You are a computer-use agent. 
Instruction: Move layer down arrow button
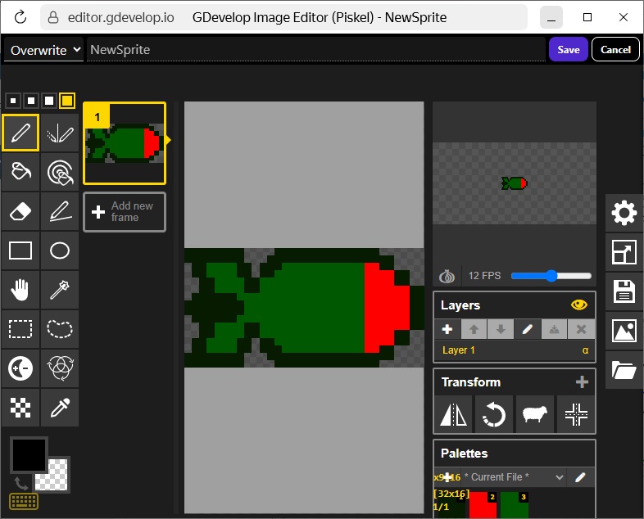point(501,329)
